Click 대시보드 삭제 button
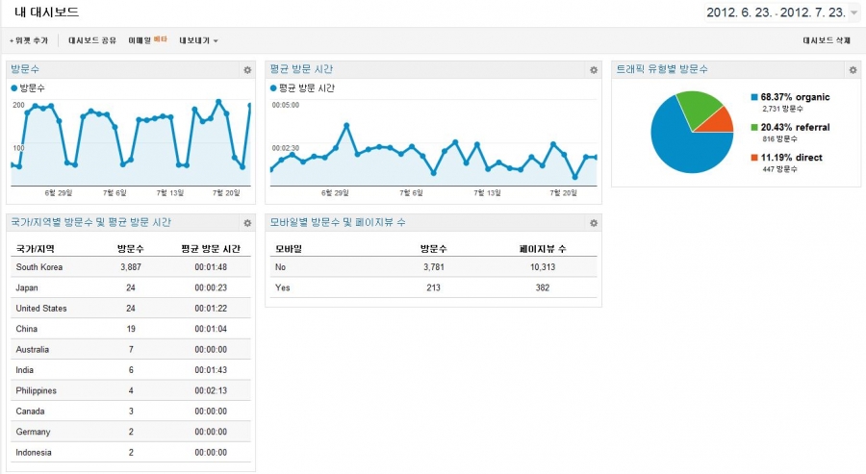The image size is (866, 474). tap(827, 41)
